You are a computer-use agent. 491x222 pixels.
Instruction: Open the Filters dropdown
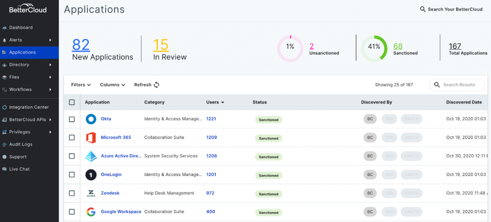pos(81,85)
